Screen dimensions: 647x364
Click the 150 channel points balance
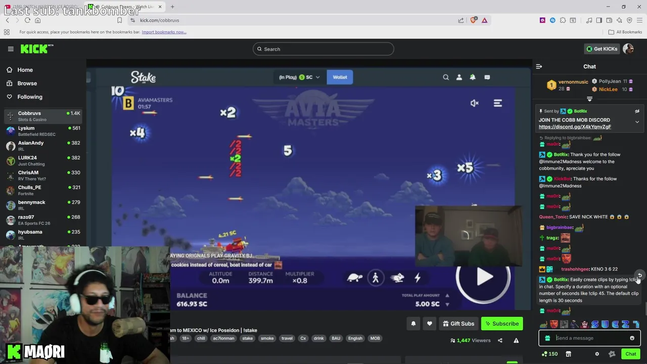(x=549, y=354)
